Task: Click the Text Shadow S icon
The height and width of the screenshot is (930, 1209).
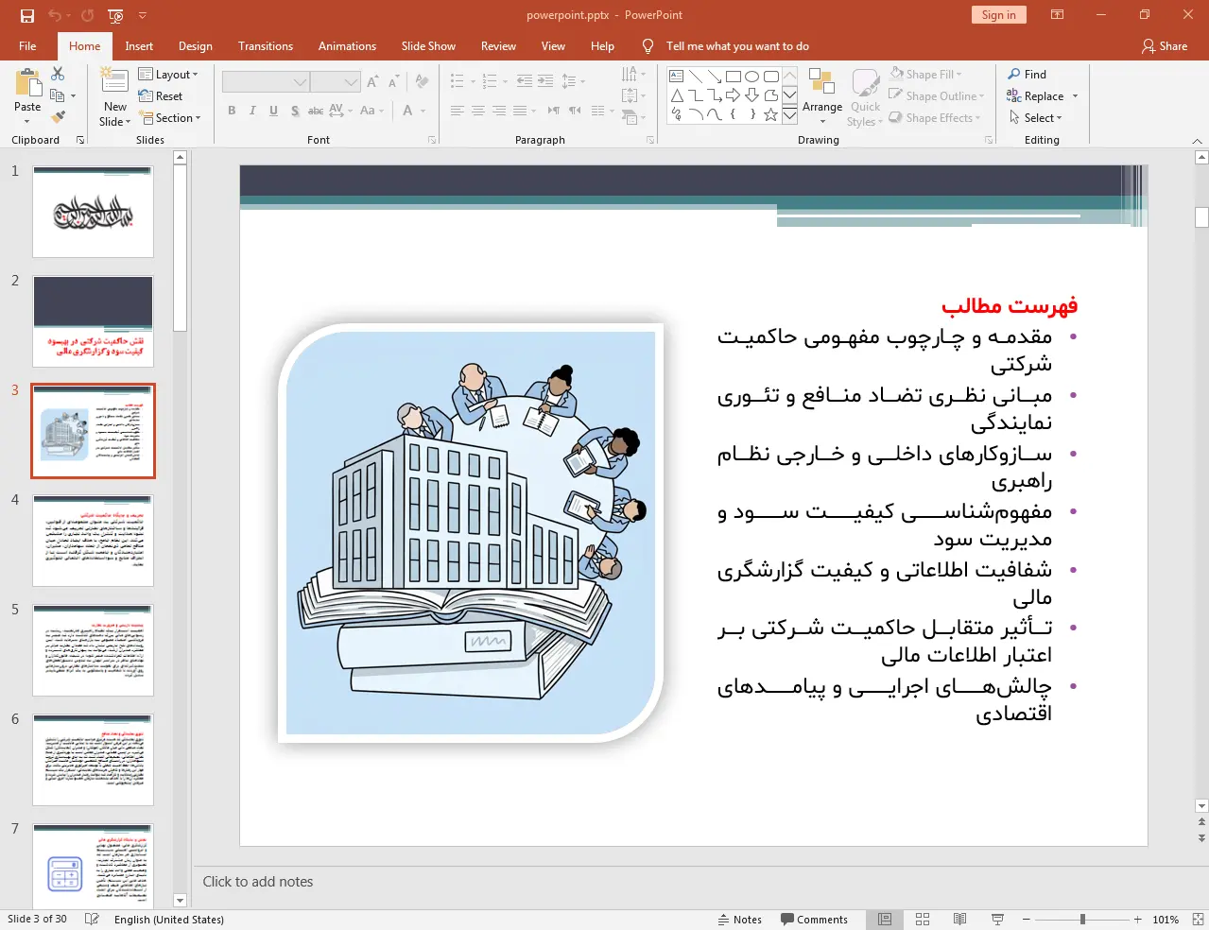Action: point(295,111)
